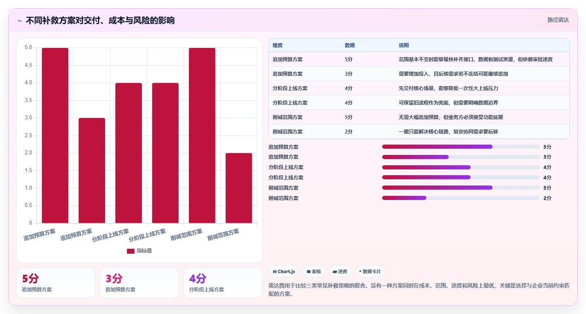
Task: Click the 4.5 y-axis tick label
Action: click(x=28, y=65)
